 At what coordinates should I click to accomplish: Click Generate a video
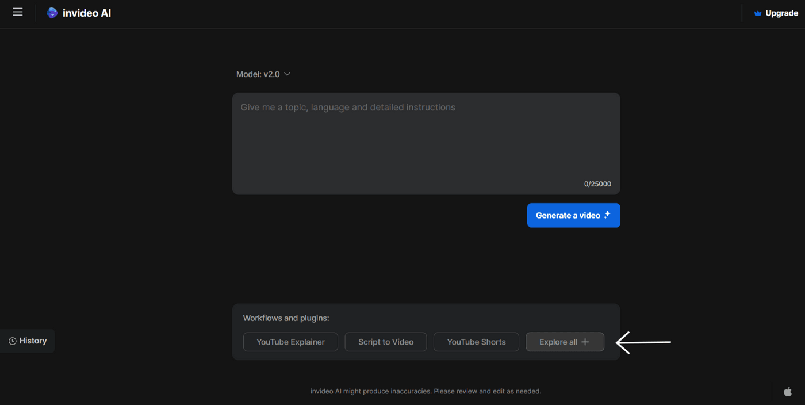573,215
